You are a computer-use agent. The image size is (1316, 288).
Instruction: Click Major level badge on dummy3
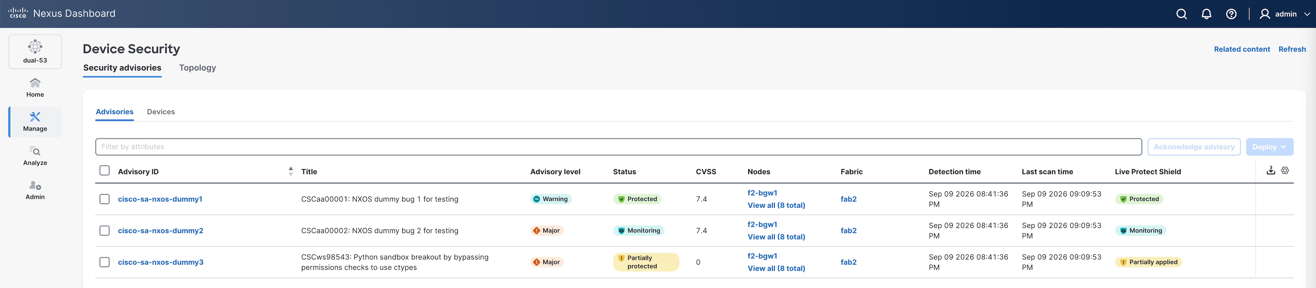click(x=547, y=262)
